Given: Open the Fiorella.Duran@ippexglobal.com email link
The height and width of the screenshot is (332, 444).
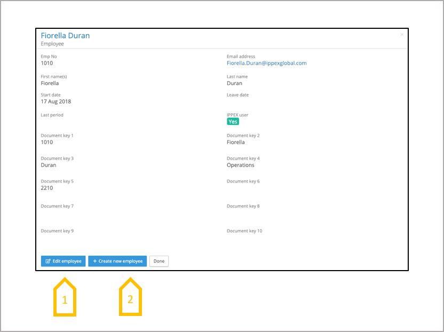Looking at the screenshot, I should point(266,63).
